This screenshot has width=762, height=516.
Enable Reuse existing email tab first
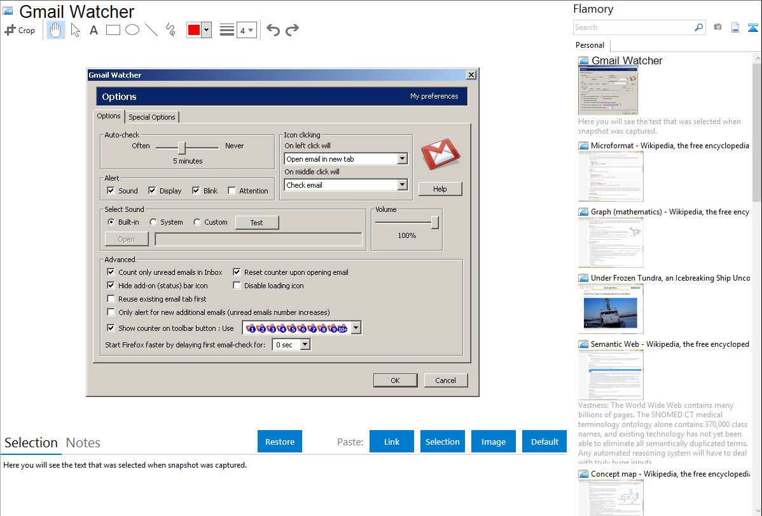pyautogui.click(x=111, y=298)
